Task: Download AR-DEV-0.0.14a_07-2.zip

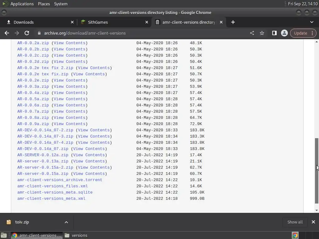Action: [45, 130]
